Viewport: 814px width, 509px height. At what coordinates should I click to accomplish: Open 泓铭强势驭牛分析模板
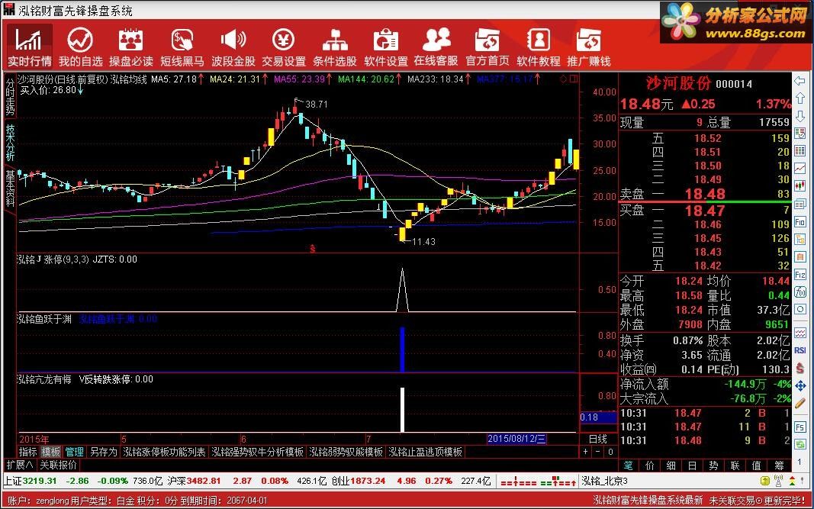click(x=258, y=452)
